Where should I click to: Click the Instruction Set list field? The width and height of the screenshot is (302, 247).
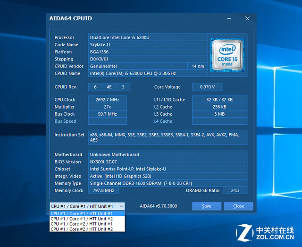coord(168,137)
